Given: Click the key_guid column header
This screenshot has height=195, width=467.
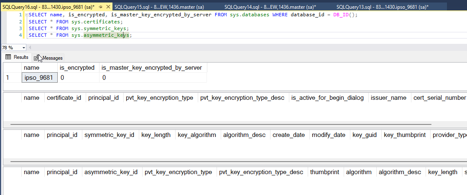Looking at the screenshot, I should pos(366,135).
